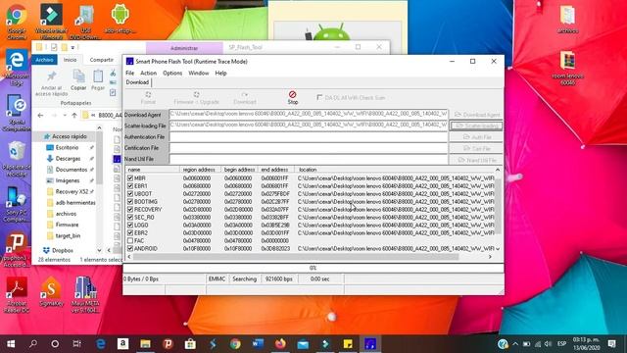Select Firmware folder in Explorer sidebar

click(x=67, y=225)
